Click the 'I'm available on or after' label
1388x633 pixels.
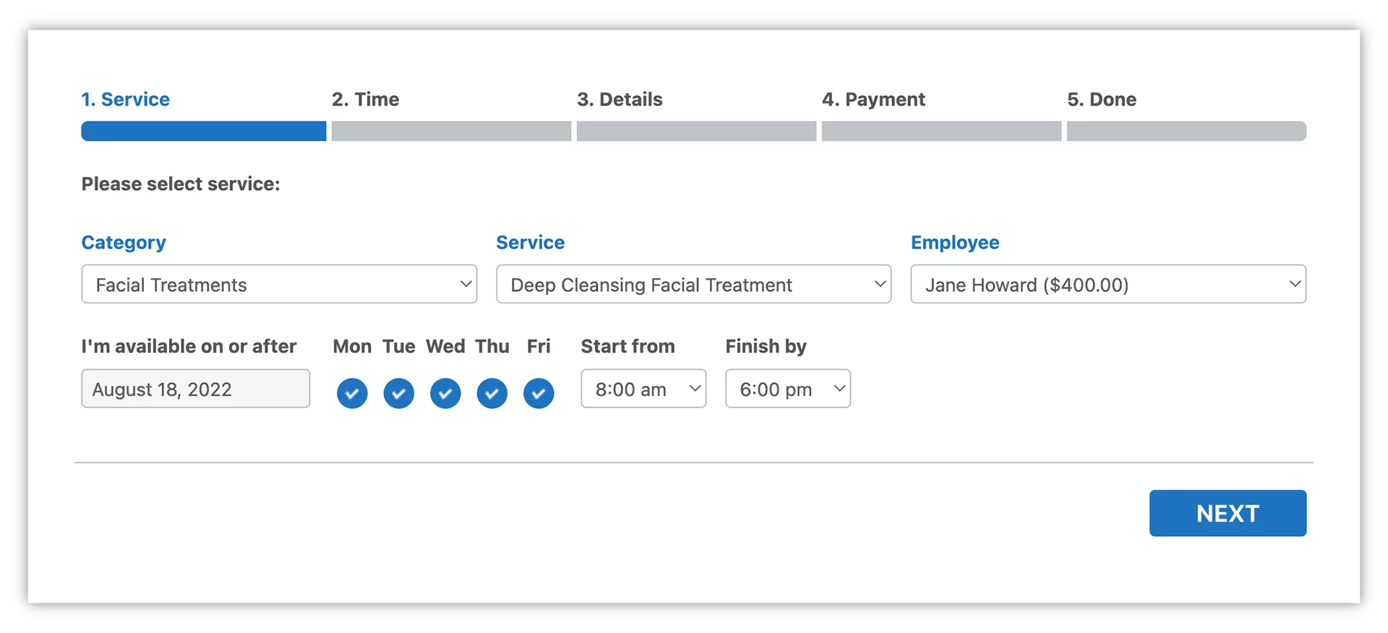point(189,346)
